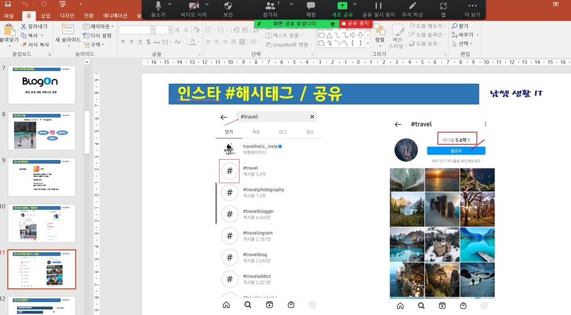Select slide 9 thumbnail in the panel

(42, 176)
